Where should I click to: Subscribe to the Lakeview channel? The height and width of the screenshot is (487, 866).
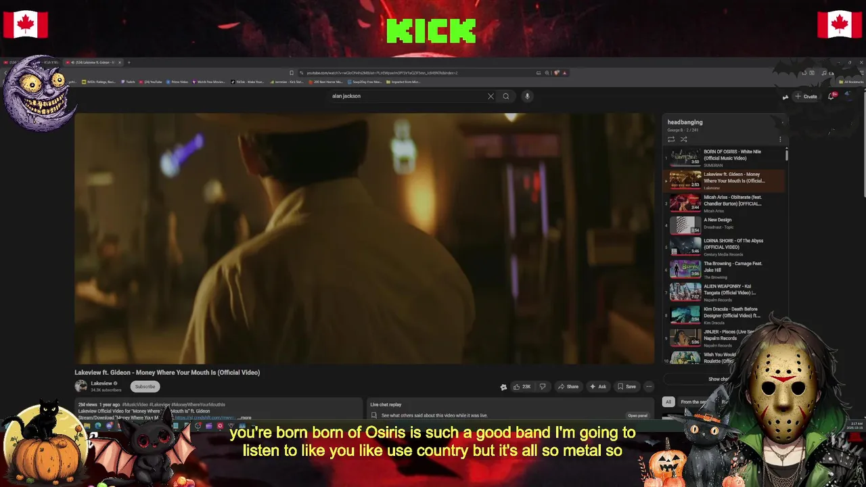point(145,386)
